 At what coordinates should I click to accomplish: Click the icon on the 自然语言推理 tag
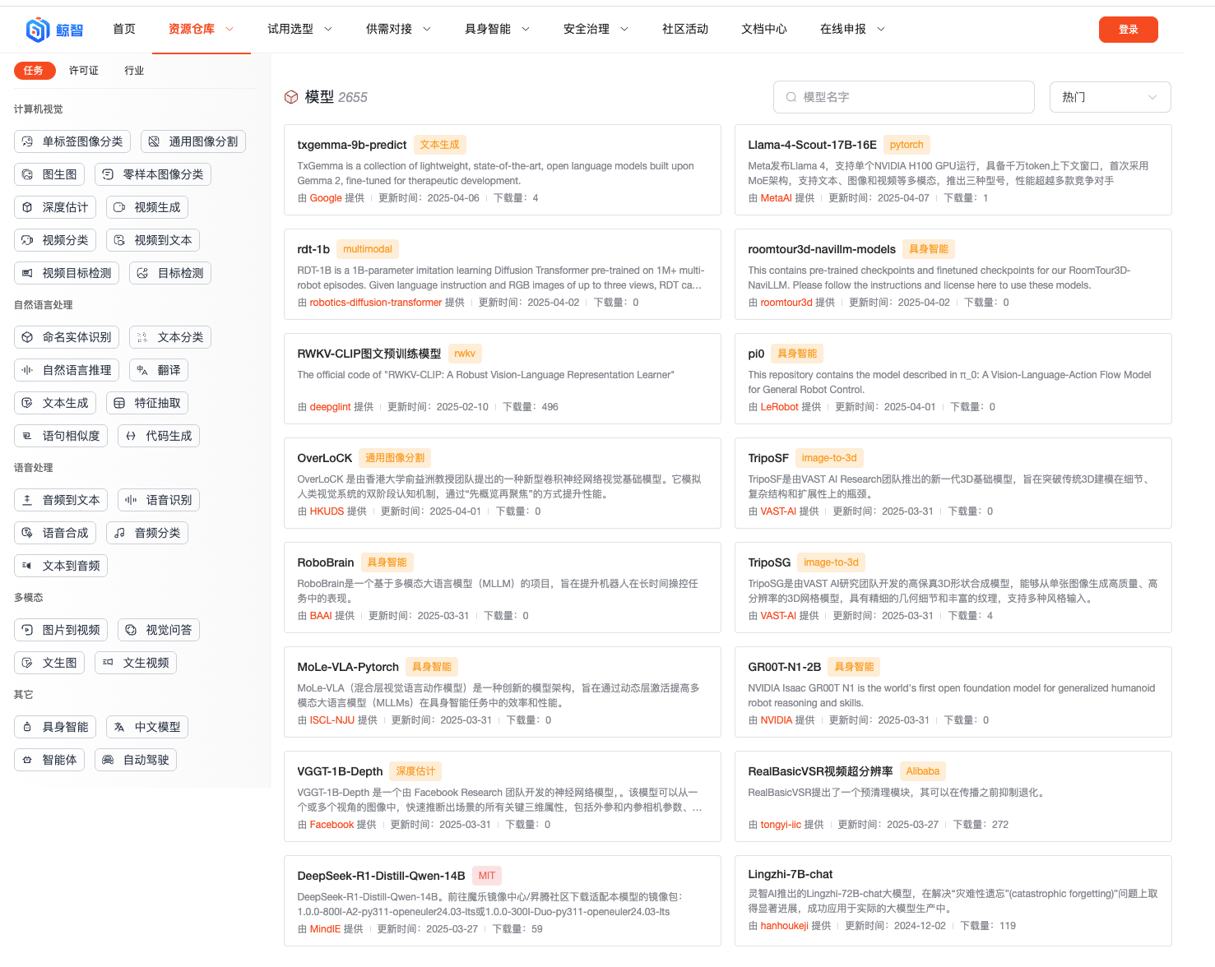(27, 370)
